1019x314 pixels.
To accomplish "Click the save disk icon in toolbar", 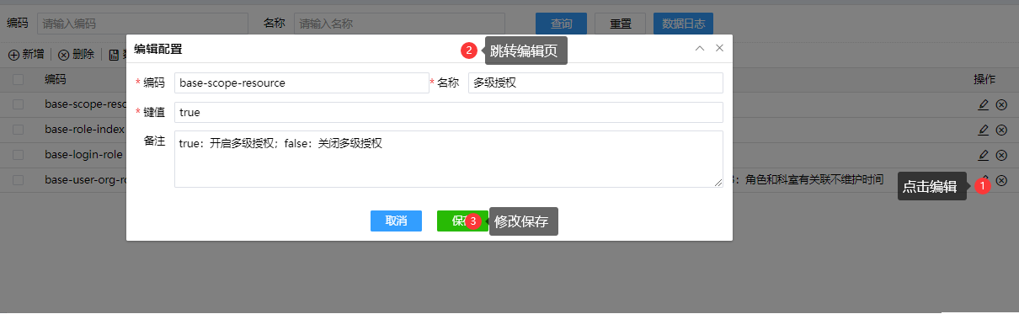I will (114, 55).
